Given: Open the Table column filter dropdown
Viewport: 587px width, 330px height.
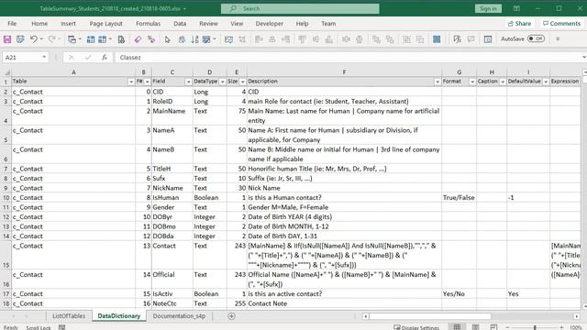Looking at the screenshot, I should click(x=131, y=82).
